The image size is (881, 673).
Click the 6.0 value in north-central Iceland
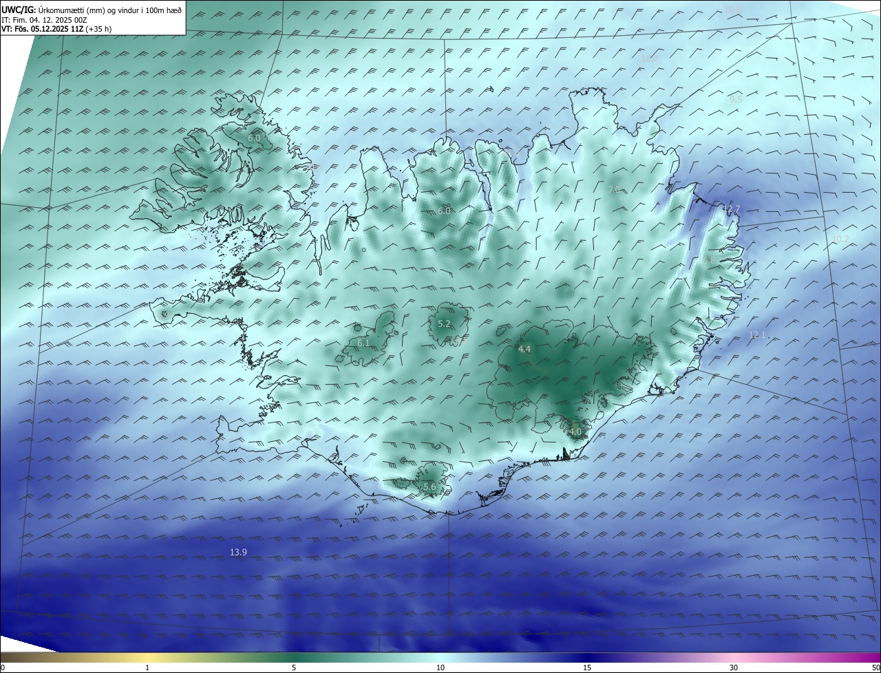pyautogui.click(x=444, y=211)
